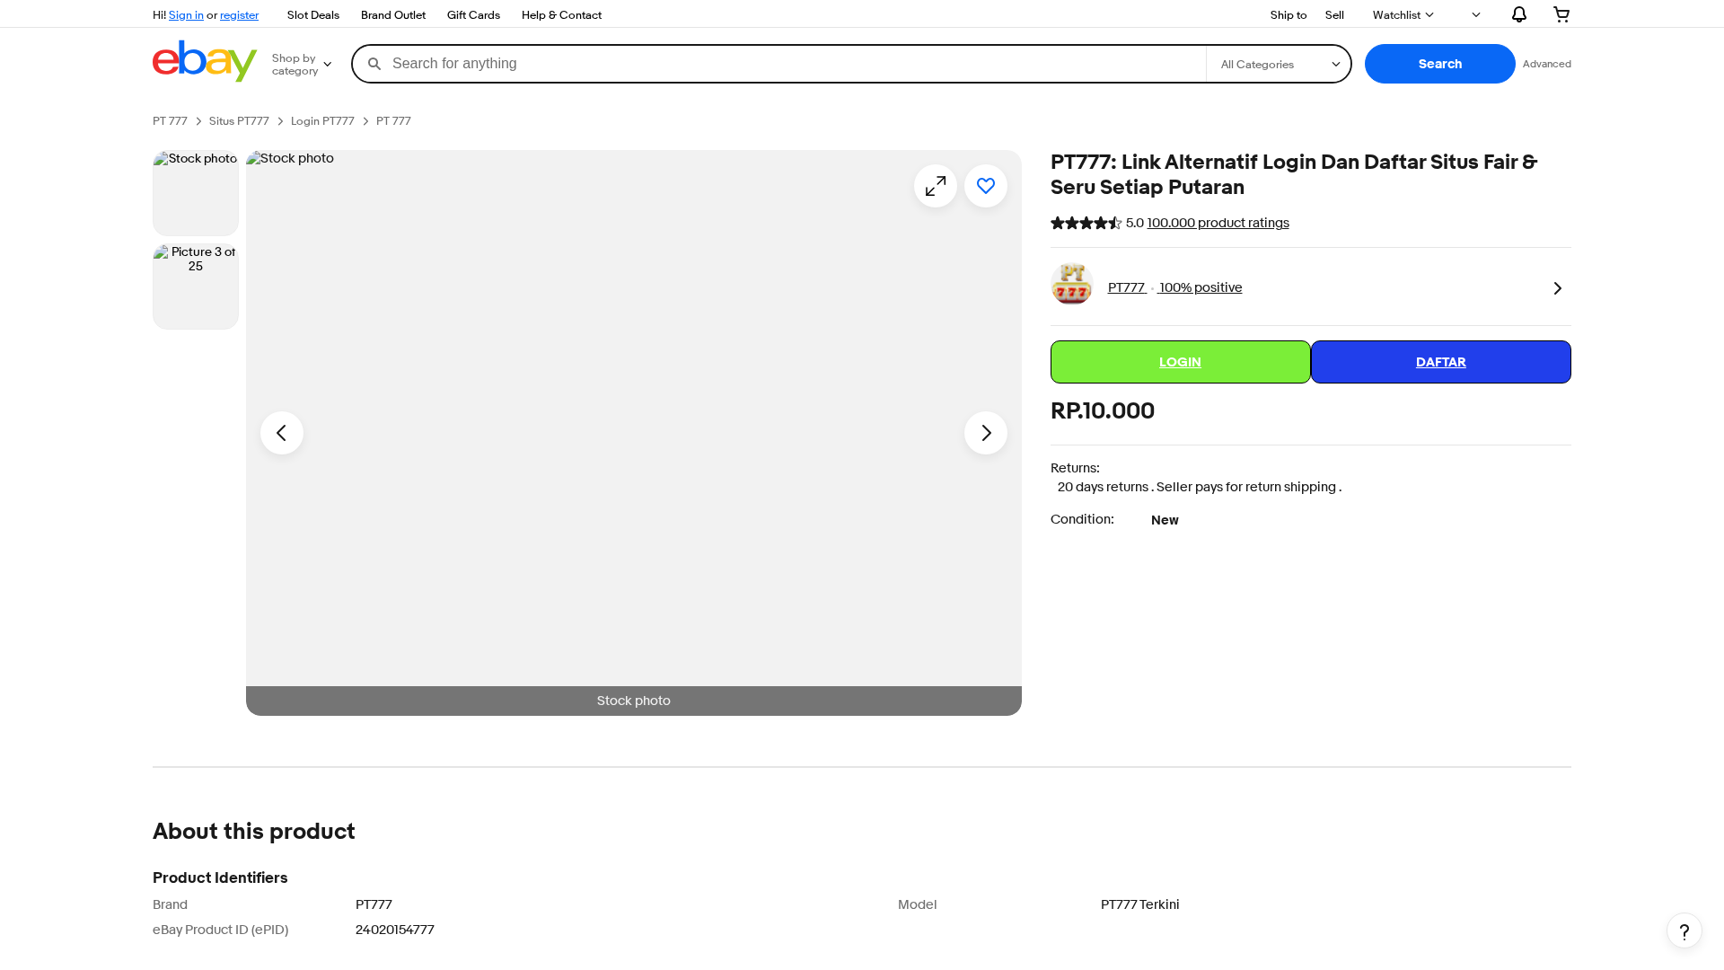Open the PT777 seller name link

pyautogui.click(x=1126, y=287)
